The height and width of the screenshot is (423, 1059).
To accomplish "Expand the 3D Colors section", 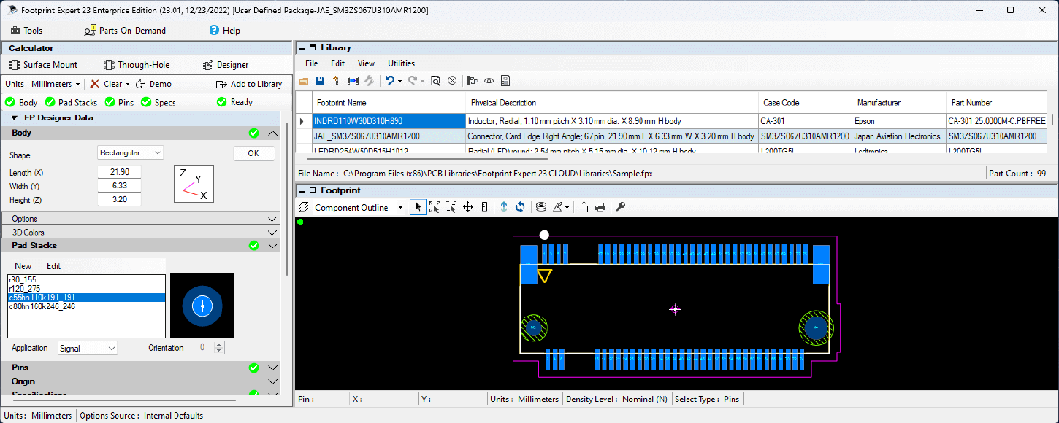I will pos(272,233).
